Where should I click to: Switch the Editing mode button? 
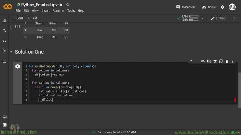[x=218, y=18]
